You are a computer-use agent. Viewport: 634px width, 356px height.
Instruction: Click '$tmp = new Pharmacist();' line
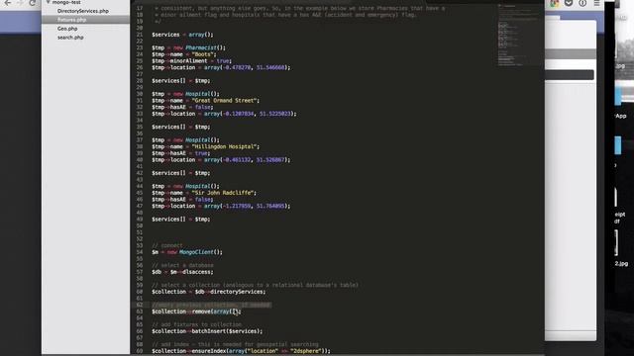tap(189, 47)
